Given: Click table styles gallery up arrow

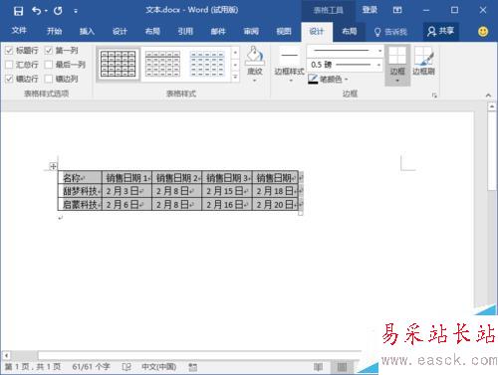Looking at the screenshot, I should (x=235, y=53).
